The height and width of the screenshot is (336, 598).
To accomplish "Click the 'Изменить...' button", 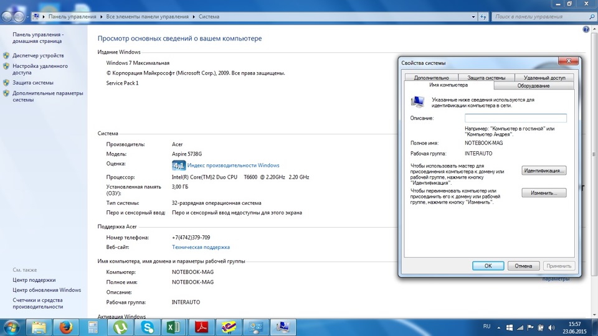I will click(544, 193).
